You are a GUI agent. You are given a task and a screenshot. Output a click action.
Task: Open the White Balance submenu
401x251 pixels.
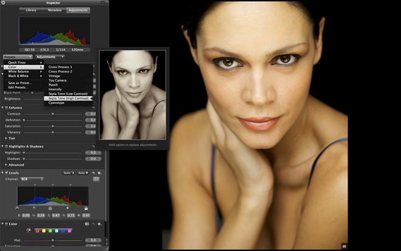[24, 71]
